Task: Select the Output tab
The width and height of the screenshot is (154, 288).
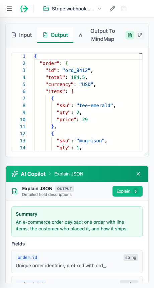Action: pos(55,35)
